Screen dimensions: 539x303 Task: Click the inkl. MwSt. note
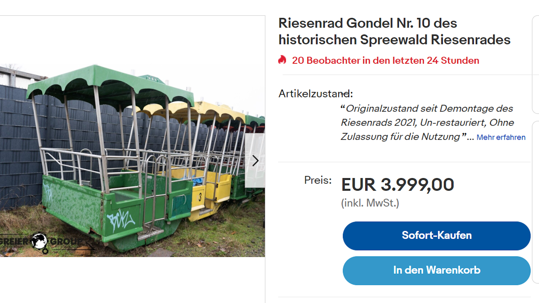click(370, 203)
